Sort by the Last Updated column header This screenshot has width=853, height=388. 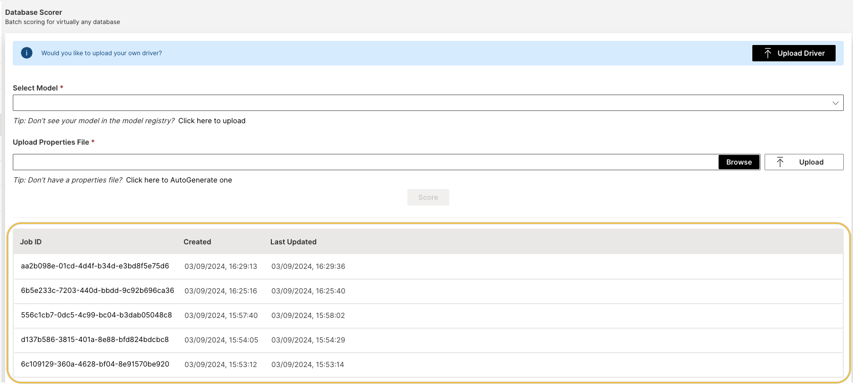(x=293, y=242)
